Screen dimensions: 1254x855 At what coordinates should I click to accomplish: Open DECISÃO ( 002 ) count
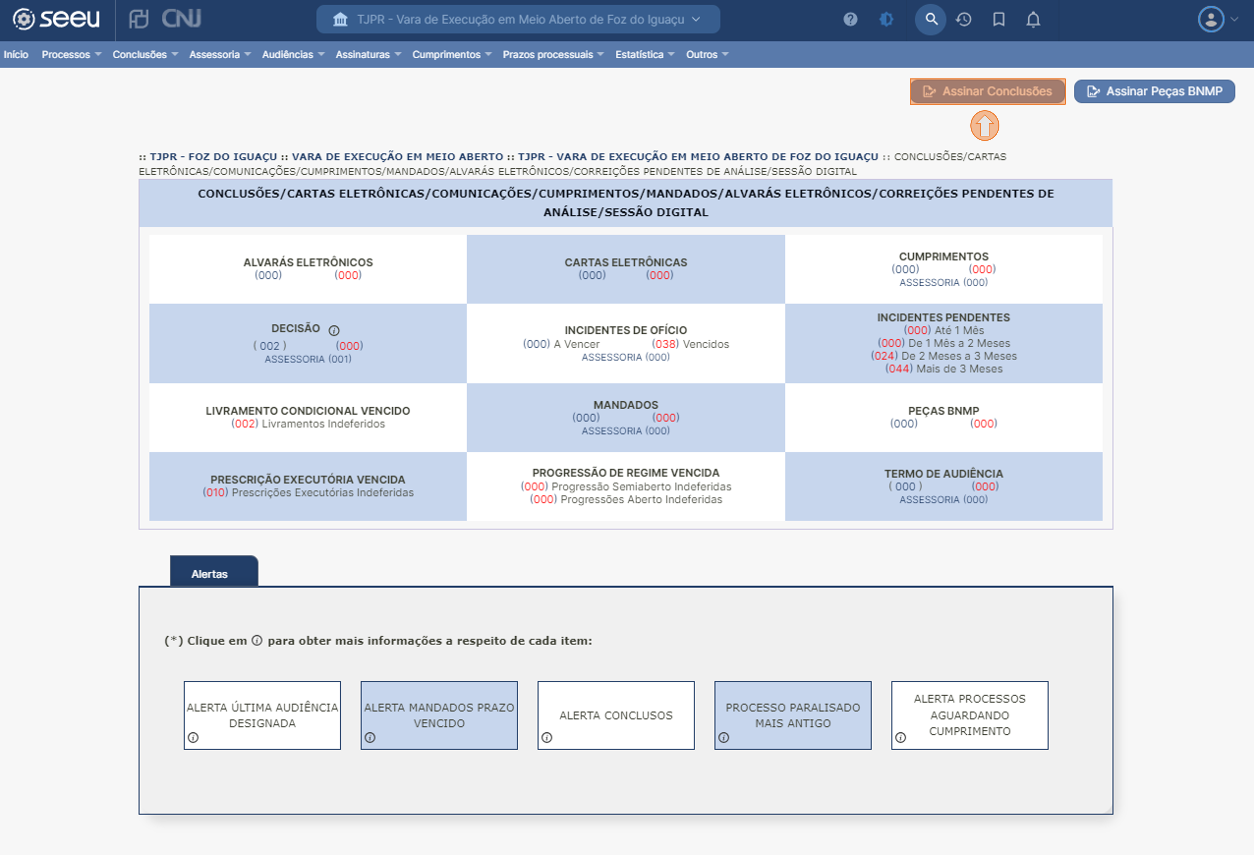(x=270, y=346)
